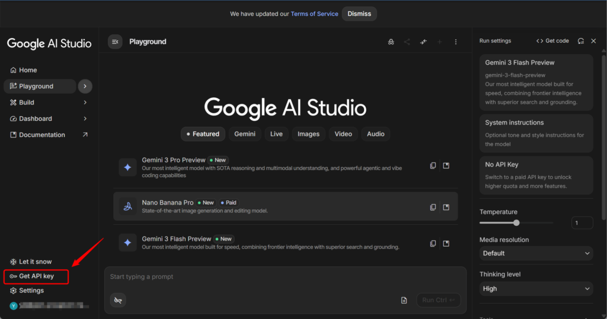Click Get API key in sidebar
Image resolution: width=607 pixels, height=319 pixels.
36,276
